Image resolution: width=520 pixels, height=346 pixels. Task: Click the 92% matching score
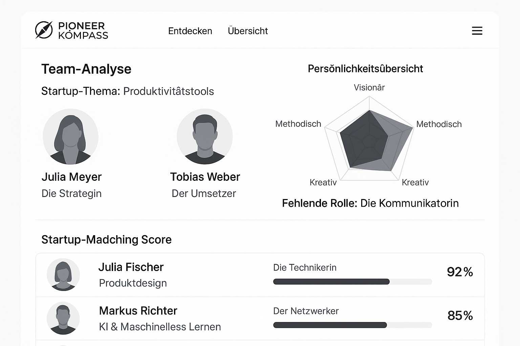460,272
